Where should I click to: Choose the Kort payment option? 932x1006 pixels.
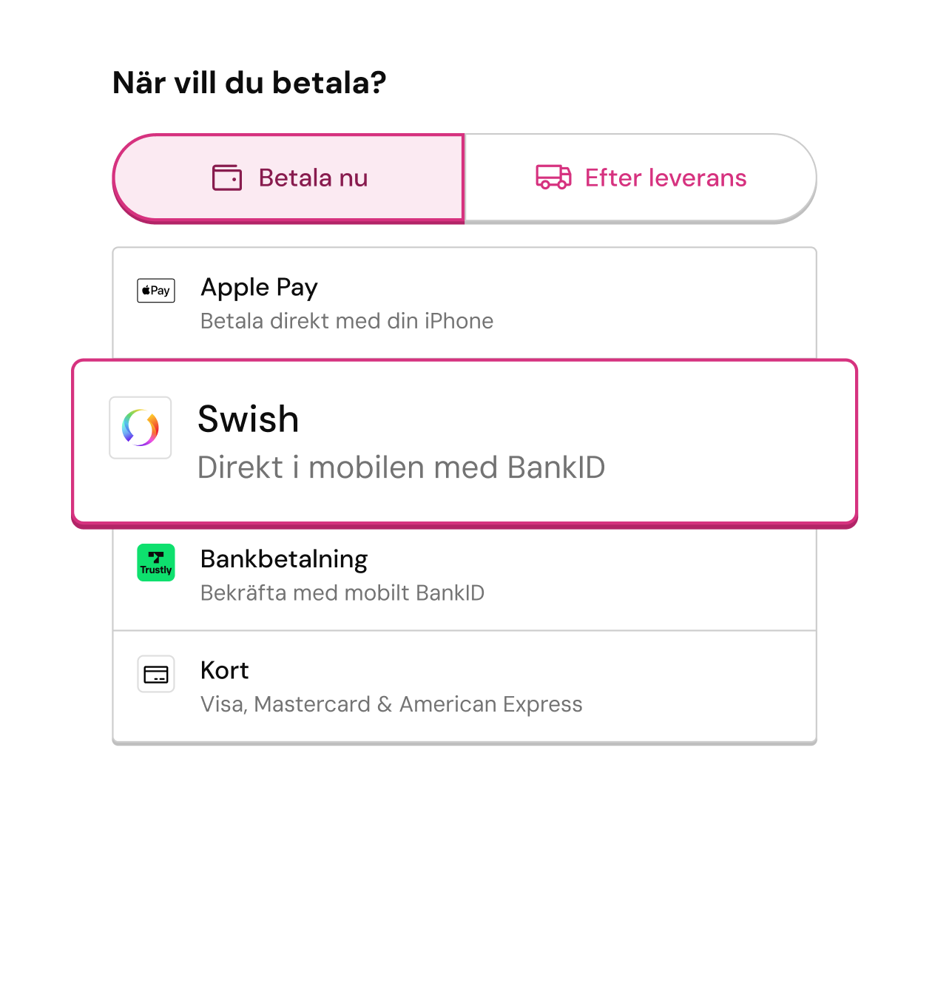pos(465,686)
